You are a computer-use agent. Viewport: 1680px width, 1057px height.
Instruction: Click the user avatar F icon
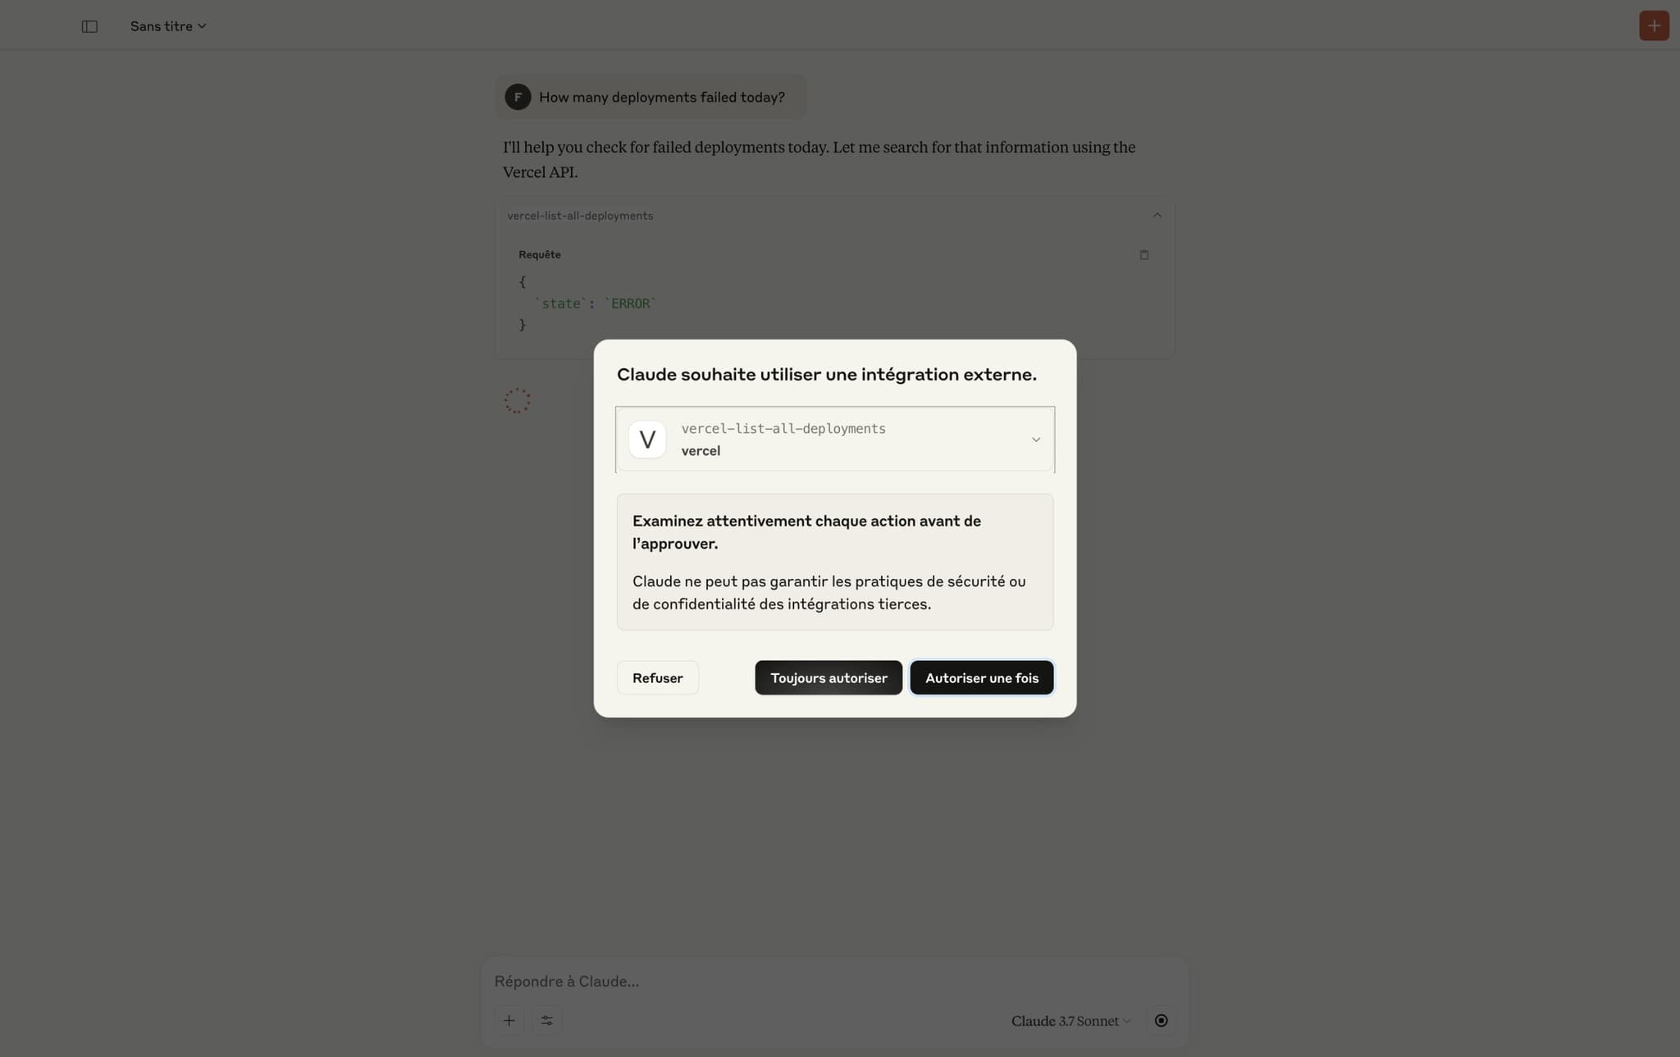pyautogui.click(x=518, y=97)
